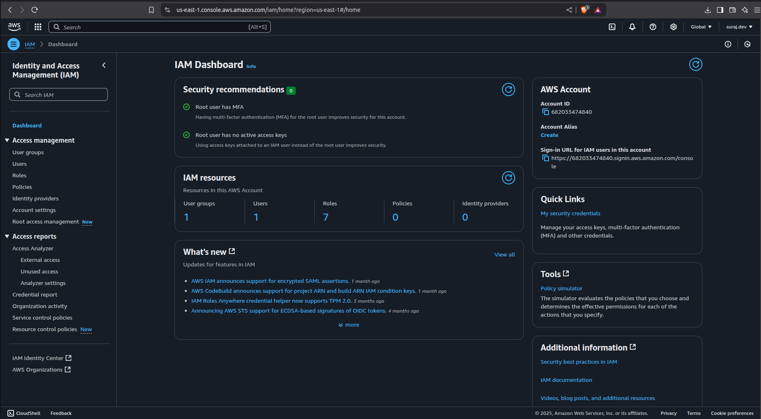Open the AWS services grid menu
Screen dimensions: 761x419
(38, 27)
